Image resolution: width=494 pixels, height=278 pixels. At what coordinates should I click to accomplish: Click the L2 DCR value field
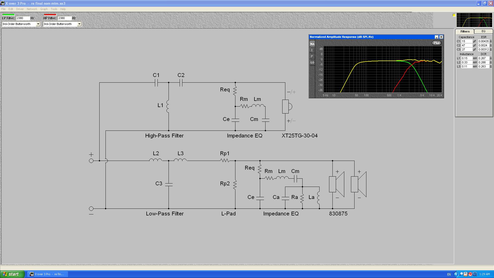[x=483, y=62]
